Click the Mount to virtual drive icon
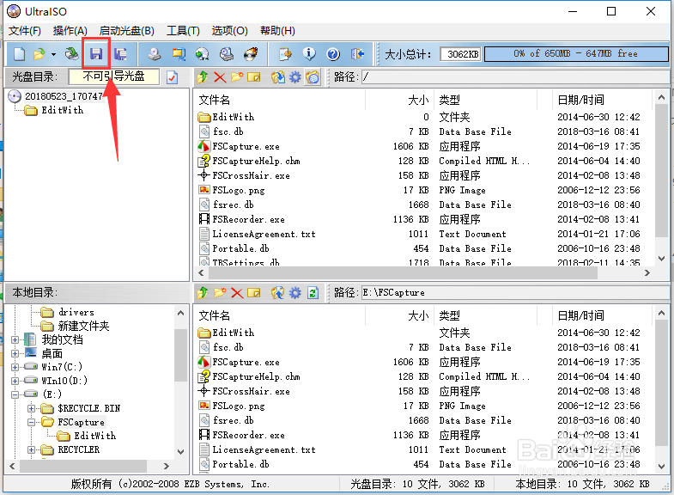Viewport: 674px width, 495px height. (227, 54)
